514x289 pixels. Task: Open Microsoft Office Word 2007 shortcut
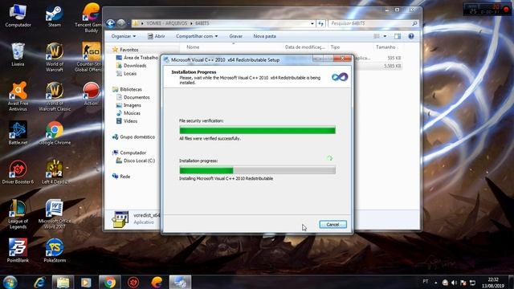point(55,214)
